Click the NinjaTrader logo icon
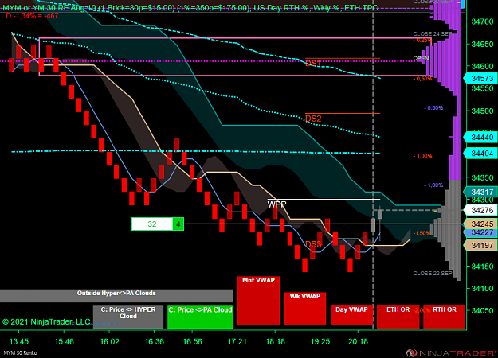This screenshot has height=358, width=498. click(411, 353)
